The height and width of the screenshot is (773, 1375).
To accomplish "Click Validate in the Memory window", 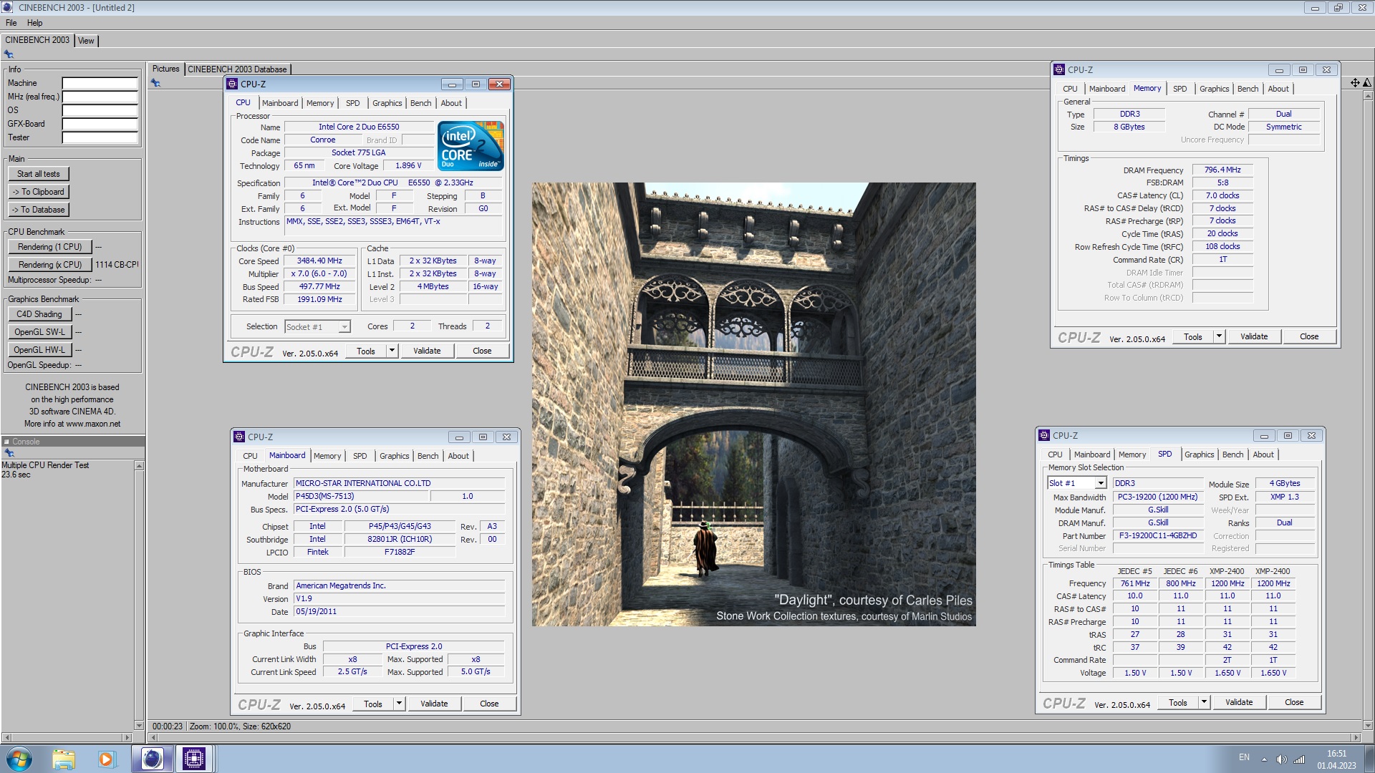I will coord(1254,336).
